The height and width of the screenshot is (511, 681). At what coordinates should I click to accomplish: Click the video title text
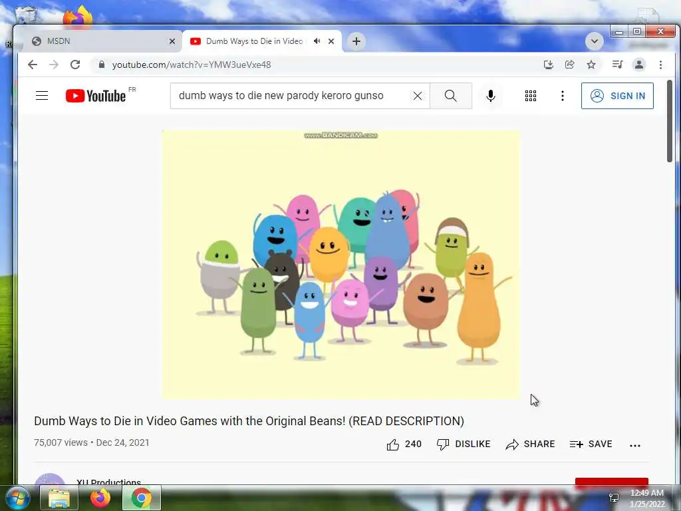tap(249, 421)
